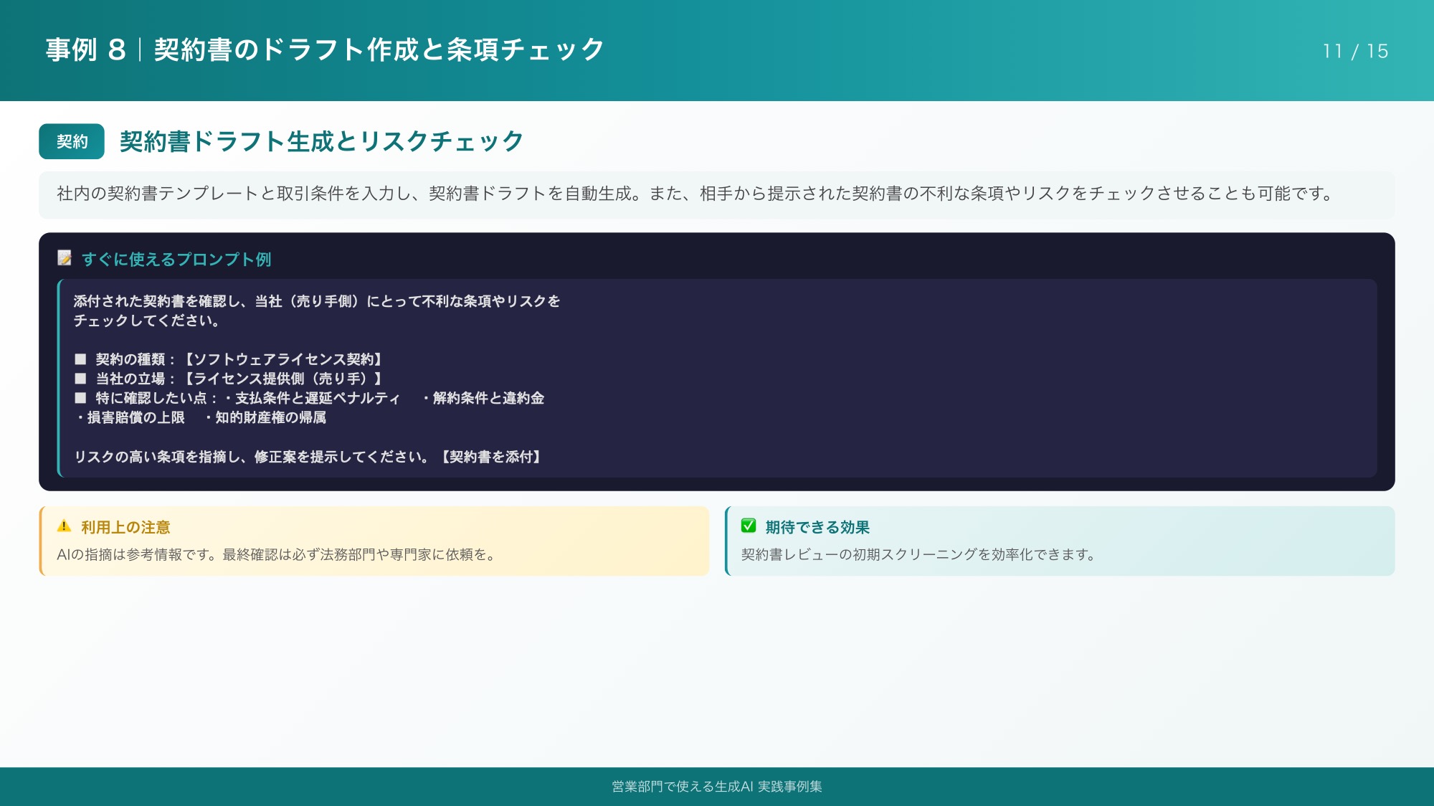The width and height of the screenshot is (1434, 806).
Task: Click the line チェックしてください。
Action: pos(147,321)
